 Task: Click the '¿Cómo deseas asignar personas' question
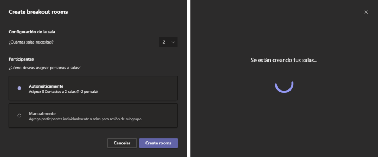point(45,68)
